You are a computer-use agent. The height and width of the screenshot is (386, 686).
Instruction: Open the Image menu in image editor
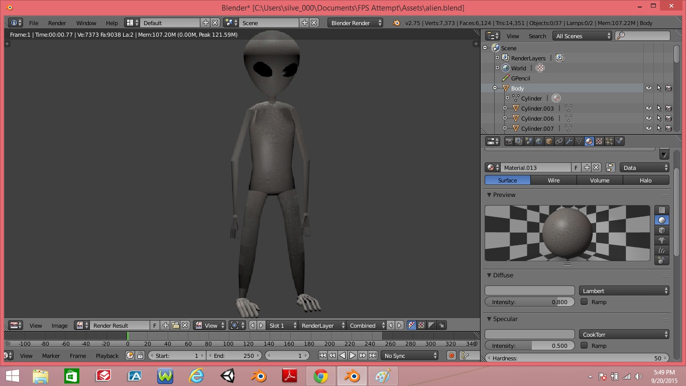(59, 326)
